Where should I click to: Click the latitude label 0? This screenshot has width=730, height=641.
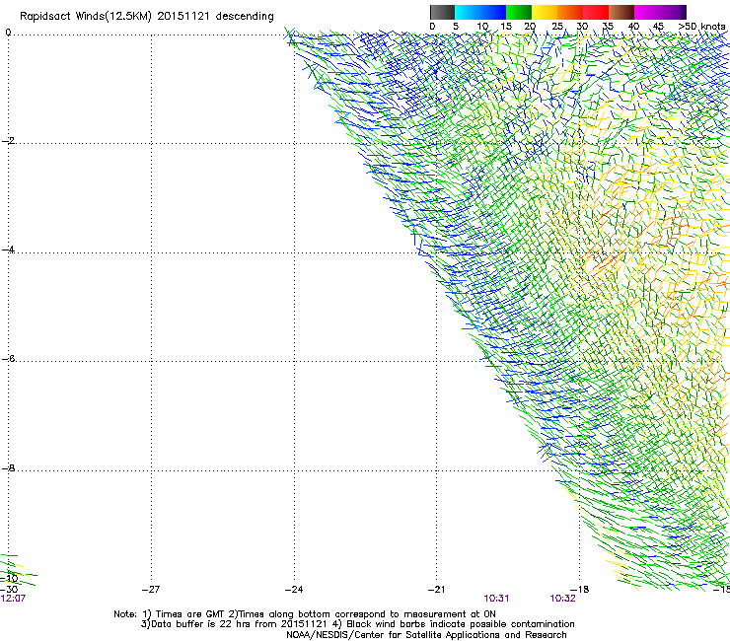point(8,33)
